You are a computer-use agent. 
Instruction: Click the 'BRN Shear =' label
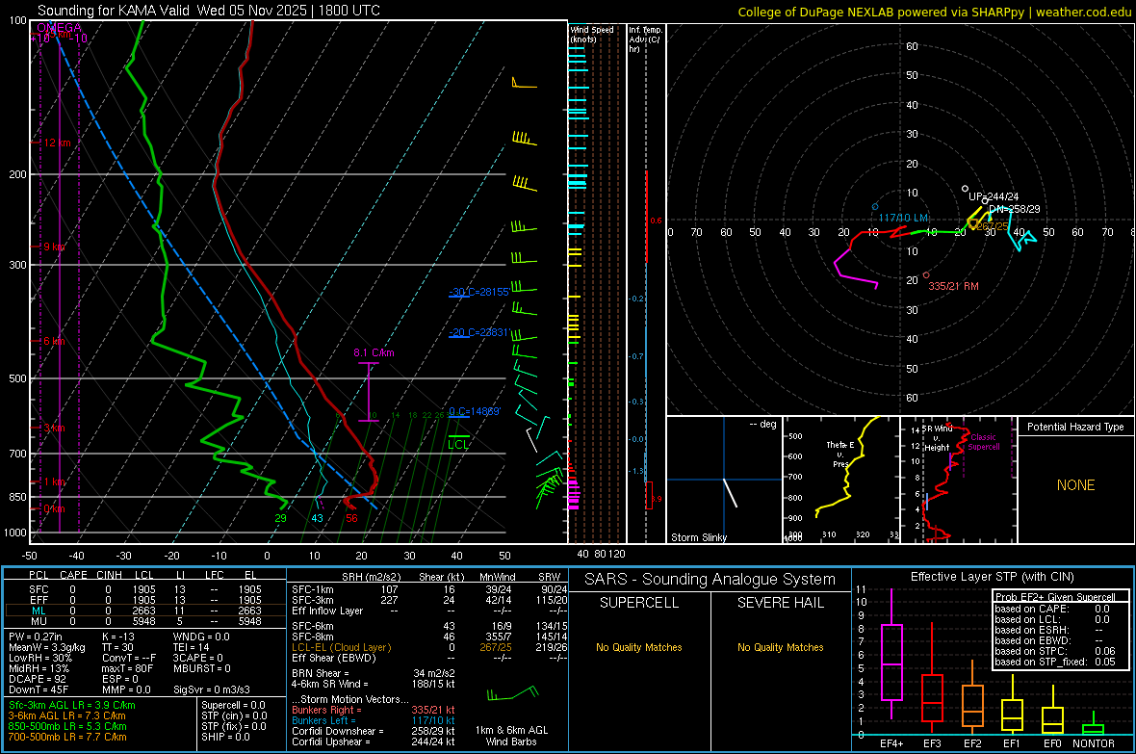[x=321, y=673]
